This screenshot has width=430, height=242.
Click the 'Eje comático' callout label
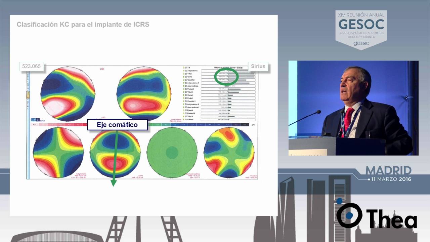click(117, 125)
